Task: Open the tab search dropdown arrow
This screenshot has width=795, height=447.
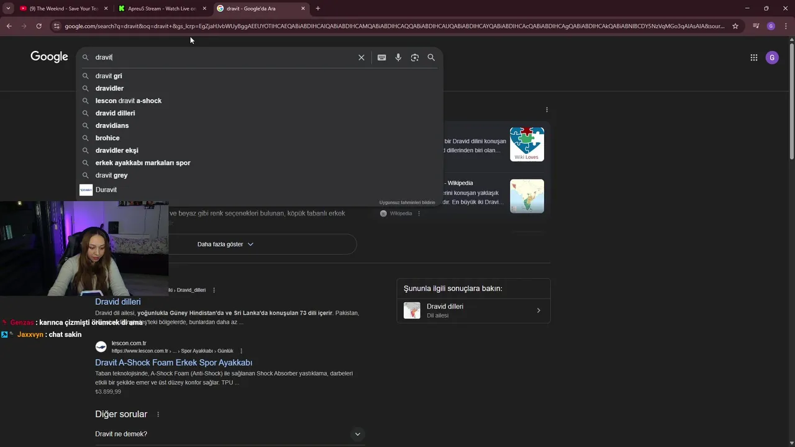Action: (8, 9)
